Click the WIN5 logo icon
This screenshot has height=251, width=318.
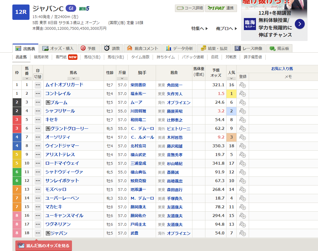click(84, 9)
